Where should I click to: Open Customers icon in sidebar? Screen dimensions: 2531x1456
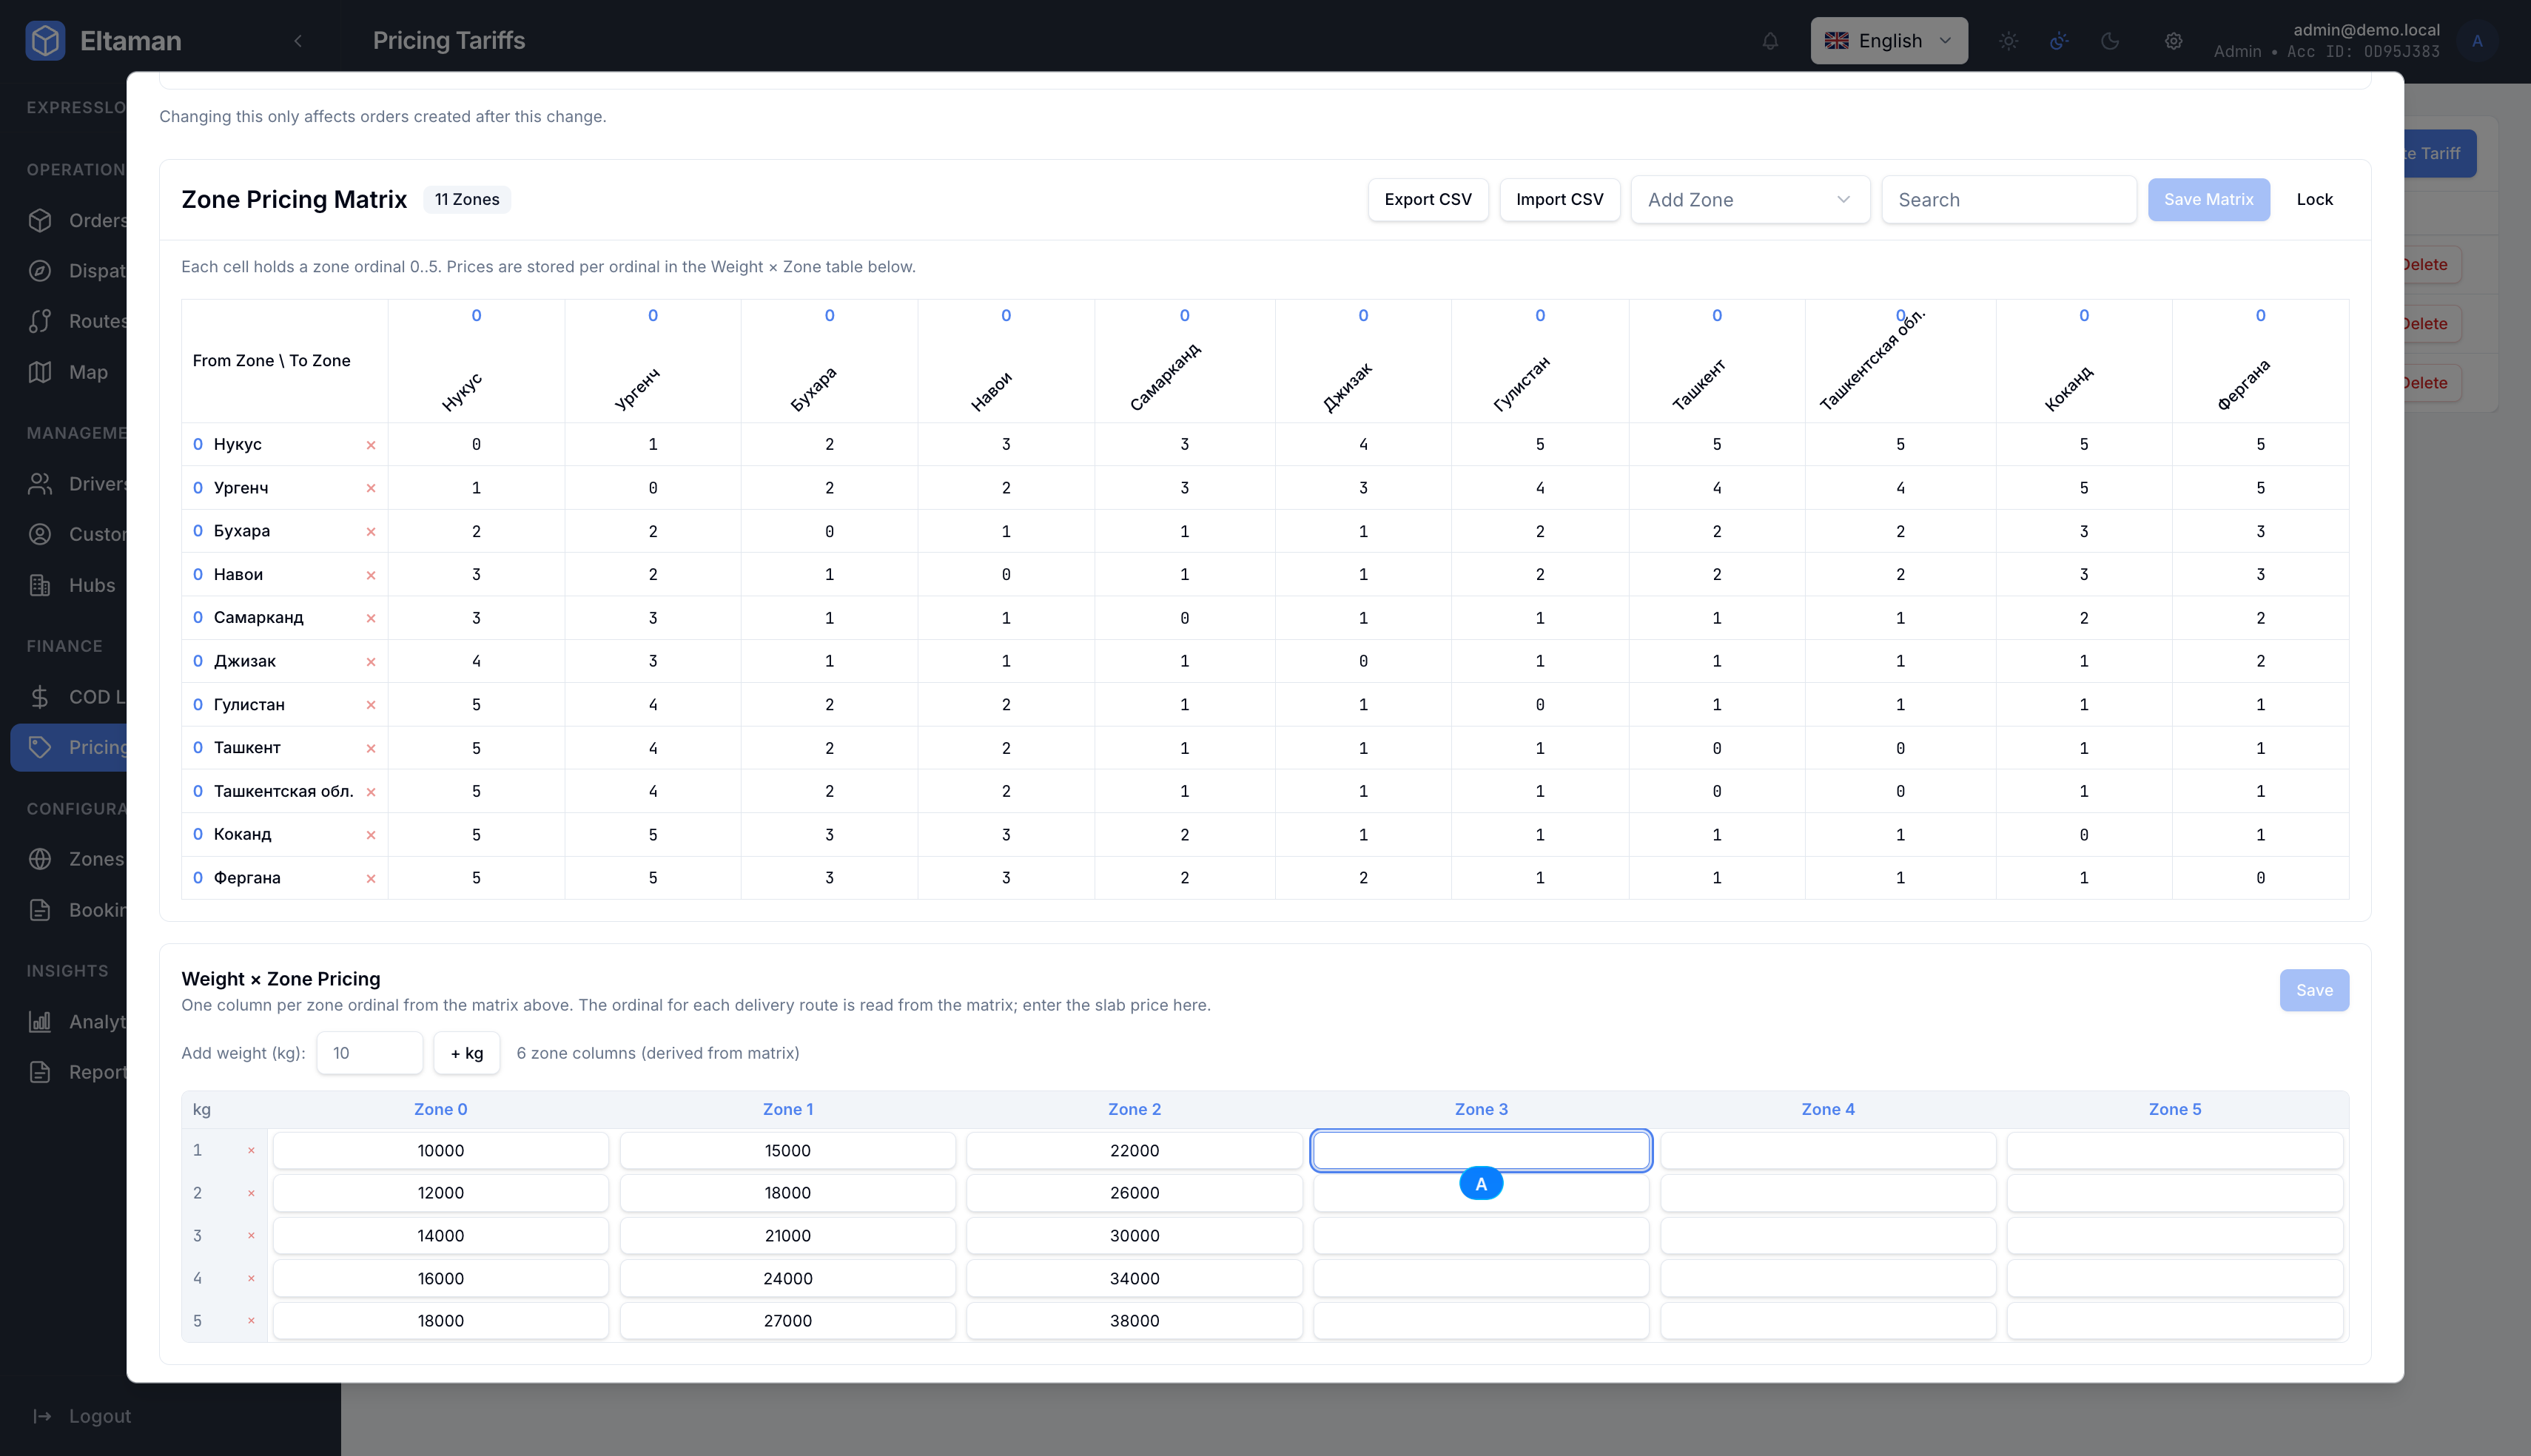pyautogui.click(x=40, y=534)
